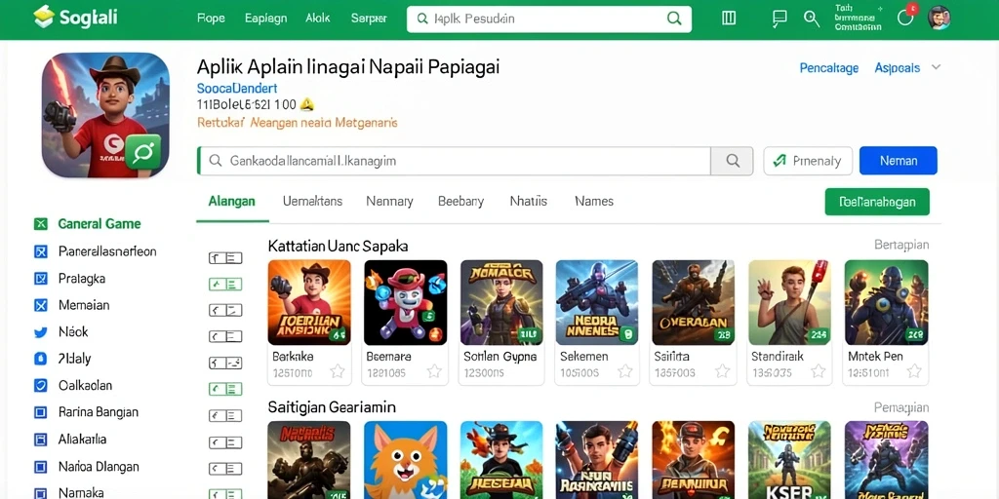The image size is (999, 499).
Task: Click the Pemagian link
Action: tap(901, 407)
